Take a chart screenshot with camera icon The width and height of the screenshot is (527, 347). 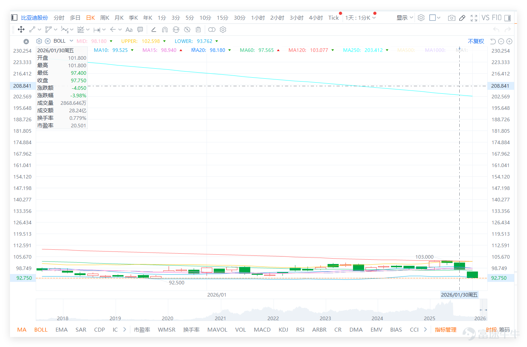(x=452, y=18)
